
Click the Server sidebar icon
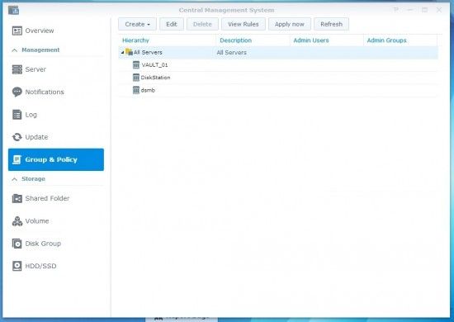(17, 69)
